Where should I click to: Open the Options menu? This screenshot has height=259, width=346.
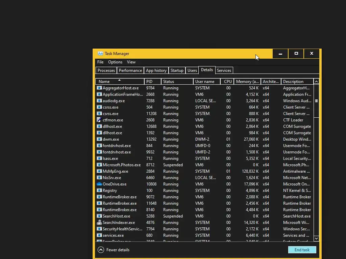(115, 62)
